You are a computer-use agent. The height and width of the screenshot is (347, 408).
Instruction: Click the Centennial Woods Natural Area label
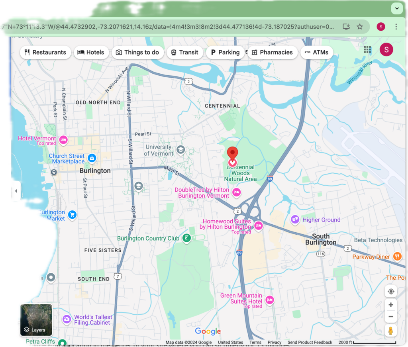click(x=240, y=173)
